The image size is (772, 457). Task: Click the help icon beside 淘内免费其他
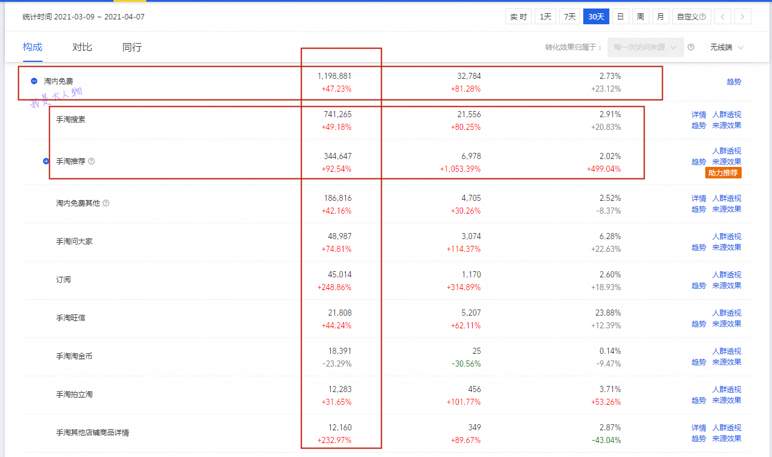[x=106, y=203]
